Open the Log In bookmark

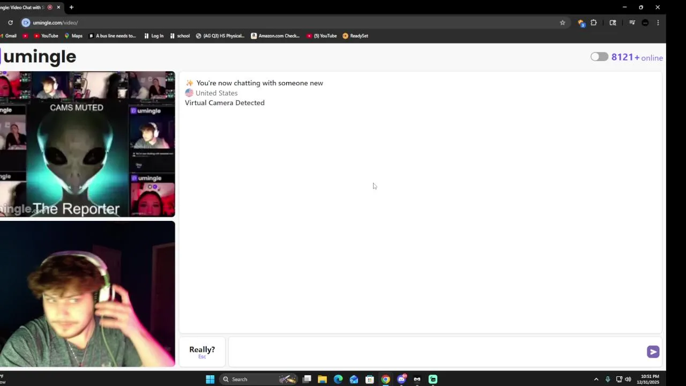click(154, 36)
